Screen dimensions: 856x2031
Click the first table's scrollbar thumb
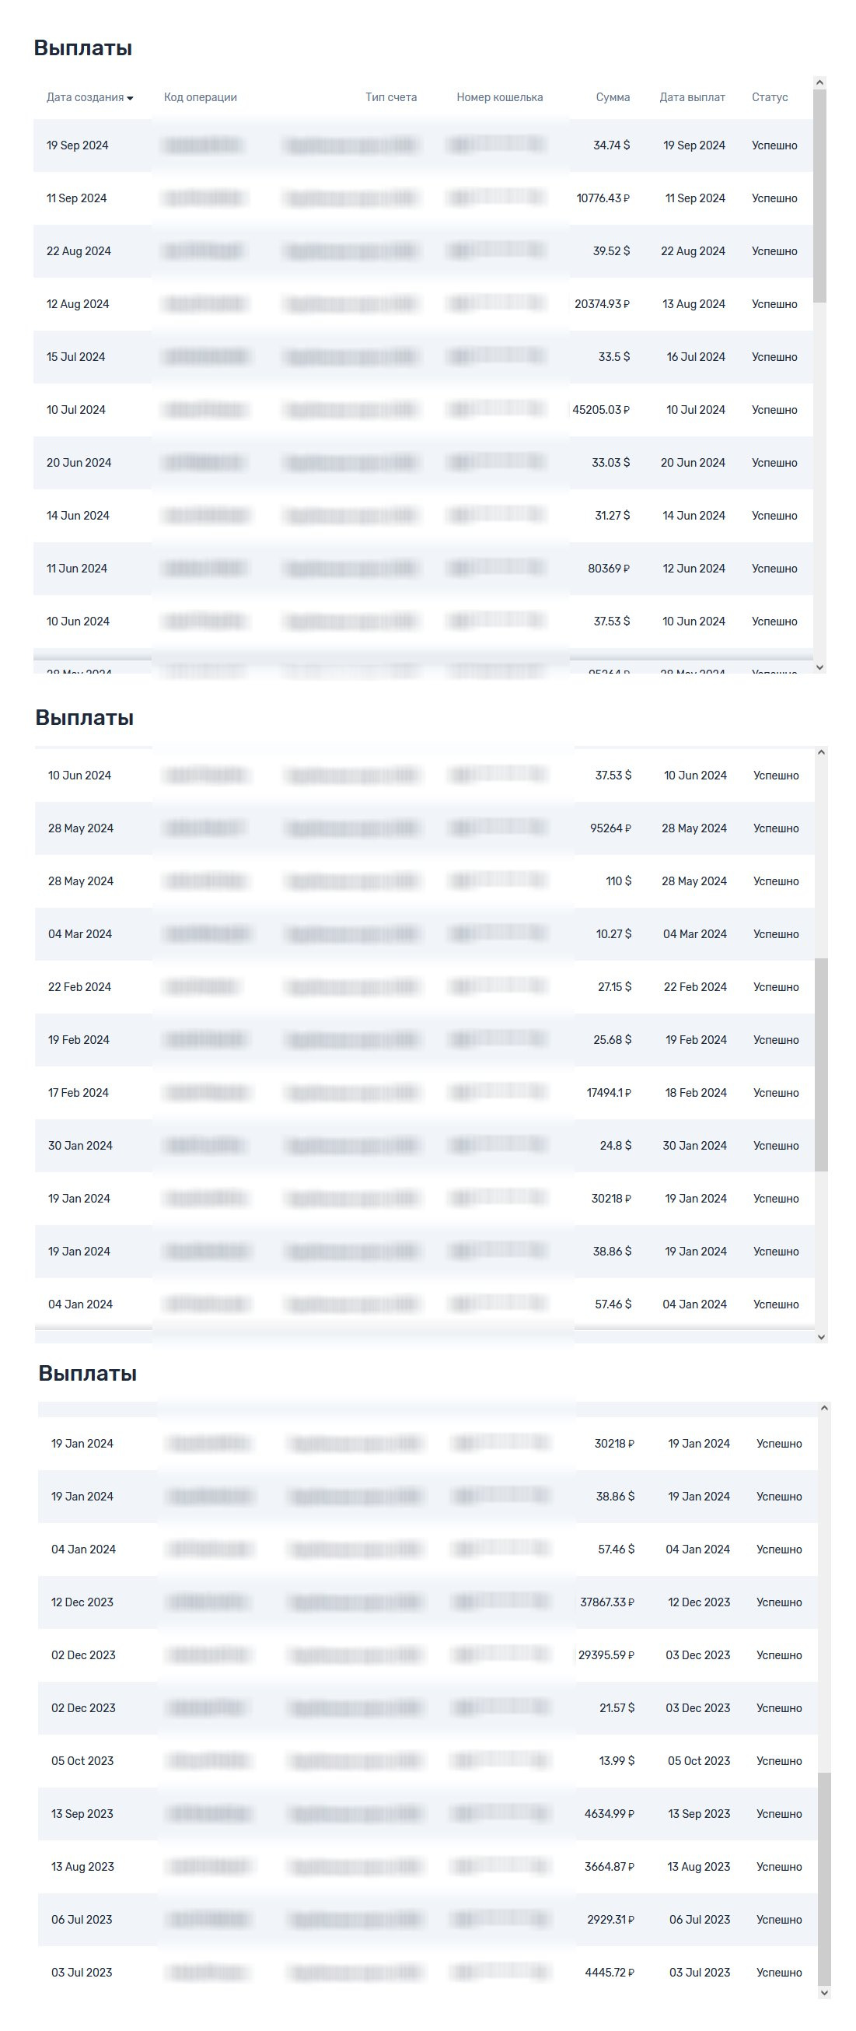819,195
